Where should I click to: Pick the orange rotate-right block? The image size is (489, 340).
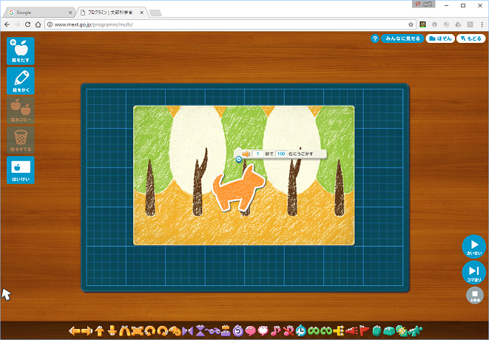(x=163, y=330)
